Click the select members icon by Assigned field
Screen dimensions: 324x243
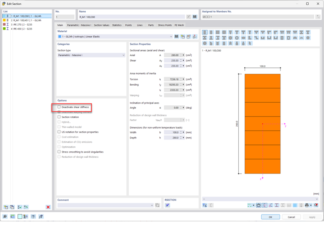tap(318, 17)
